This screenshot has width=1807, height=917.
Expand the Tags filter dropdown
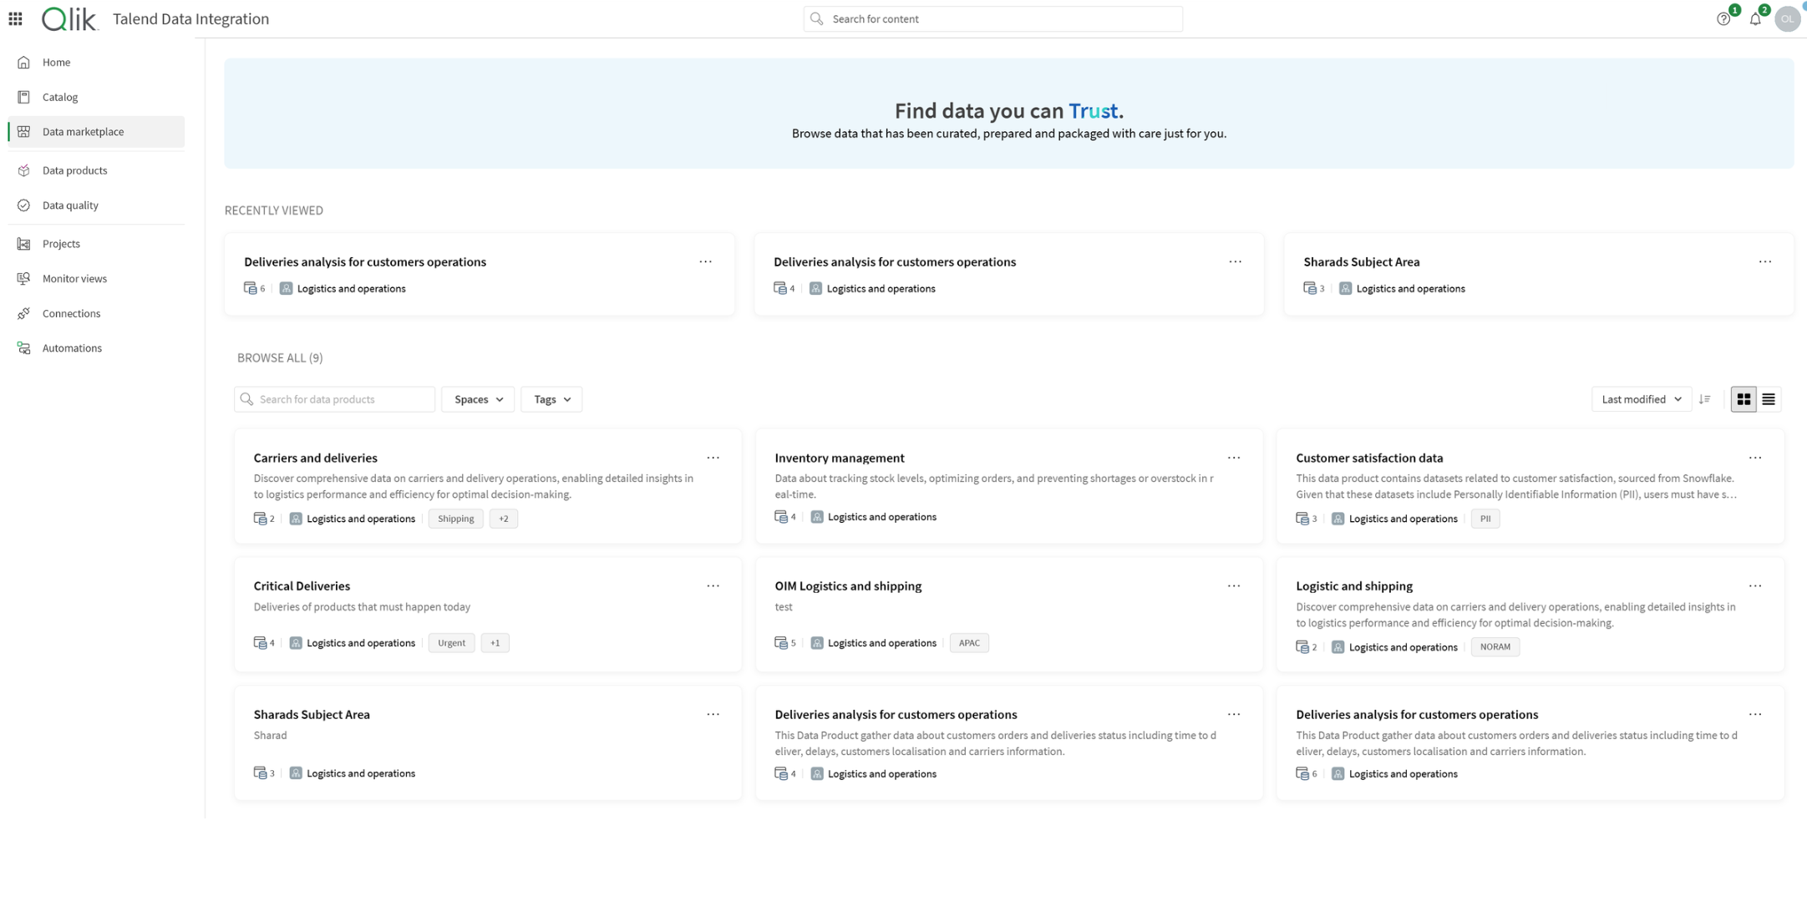tap(551, 399)
